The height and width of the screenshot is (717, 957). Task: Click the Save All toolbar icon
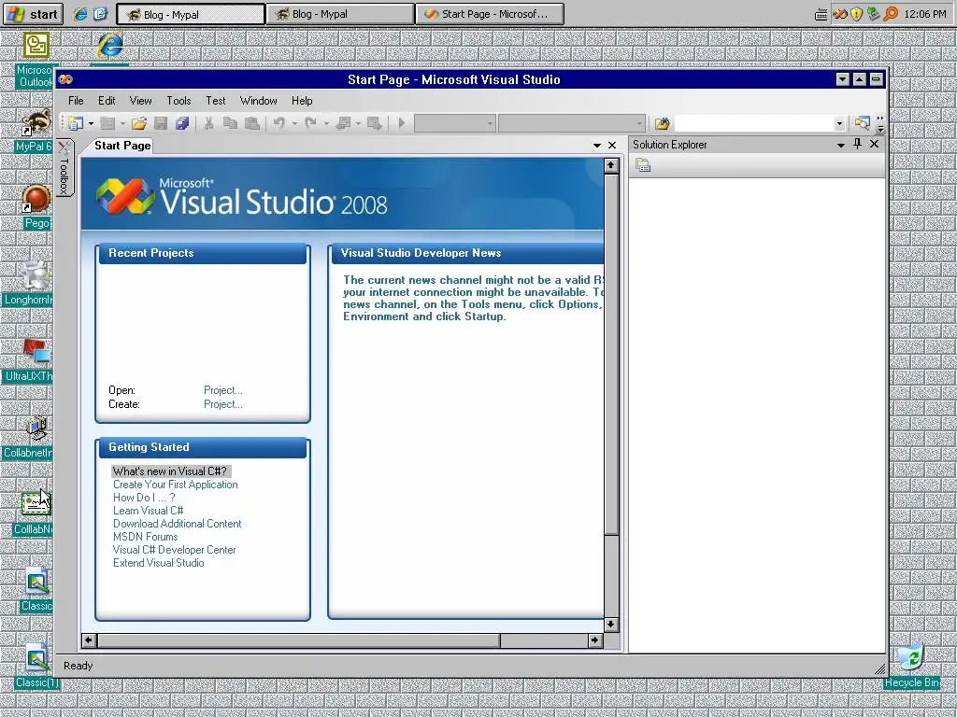[x=182, y=124]
